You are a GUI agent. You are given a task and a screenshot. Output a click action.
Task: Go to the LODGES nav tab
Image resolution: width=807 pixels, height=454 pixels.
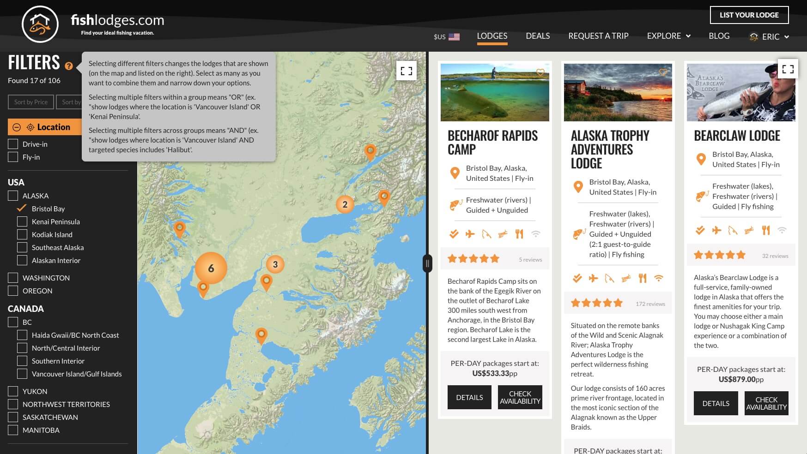pos(492,36)
